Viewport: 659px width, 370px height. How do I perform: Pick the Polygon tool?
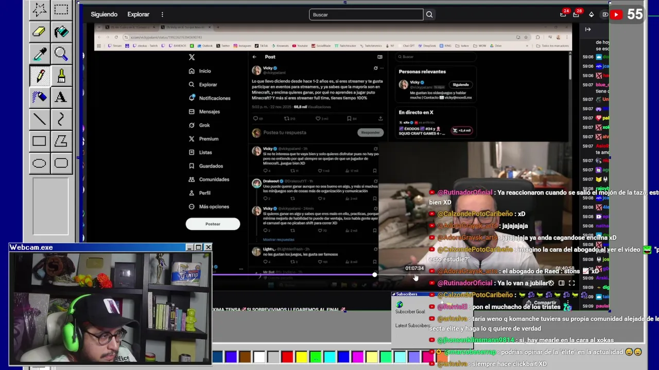[x=61, y=141]
